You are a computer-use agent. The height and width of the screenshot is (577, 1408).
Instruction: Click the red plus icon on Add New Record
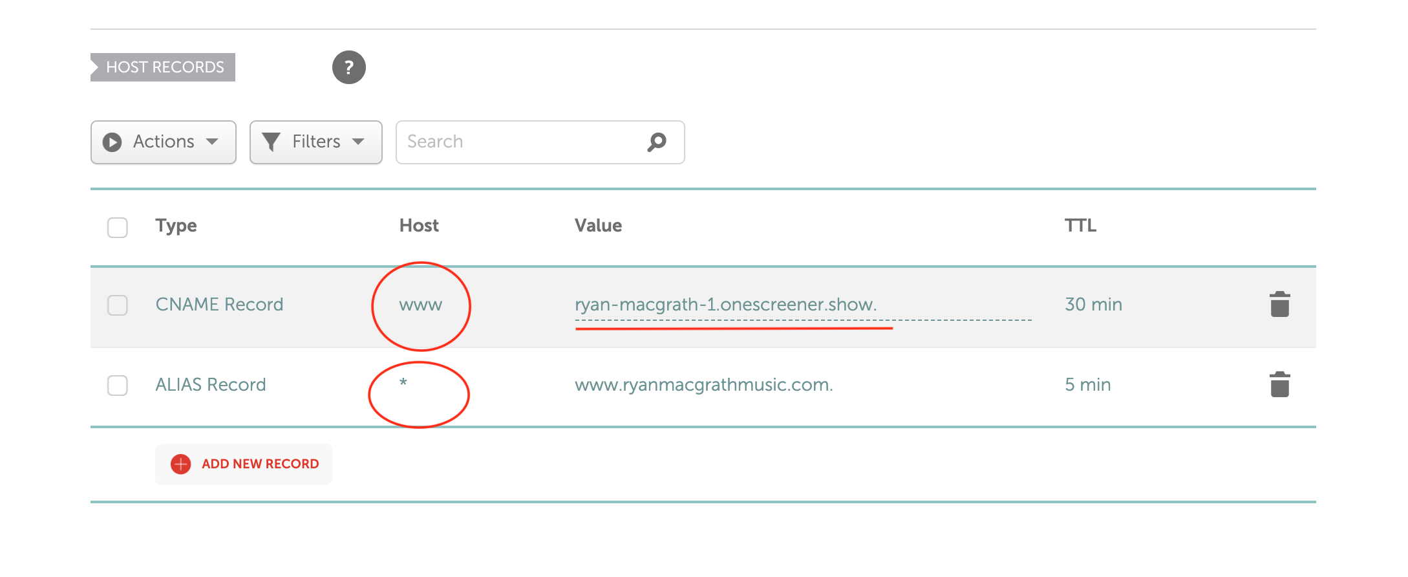[181, 464]
